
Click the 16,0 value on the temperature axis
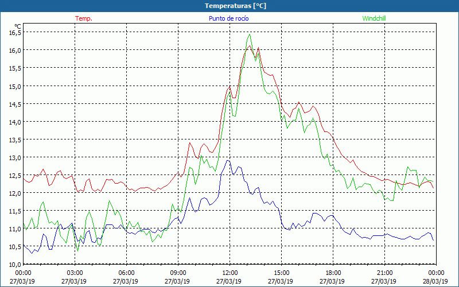point(15,51)
